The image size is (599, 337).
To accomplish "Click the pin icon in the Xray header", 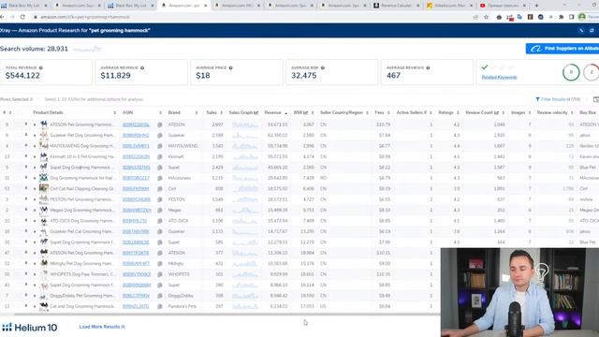I will tap(581, 31).
